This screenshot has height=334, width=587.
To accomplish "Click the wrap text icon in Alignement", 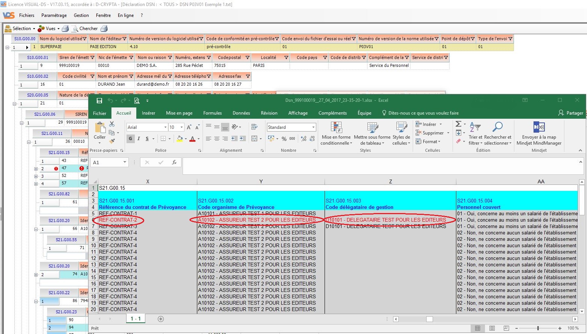I will [254, 127].
